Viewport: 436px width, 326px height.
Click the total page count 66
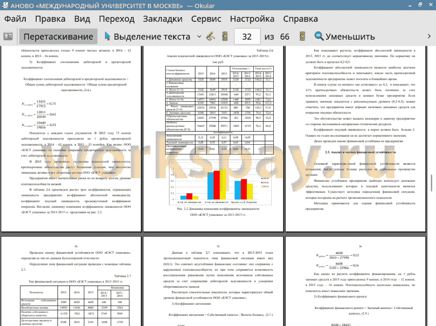coord(284,37)
